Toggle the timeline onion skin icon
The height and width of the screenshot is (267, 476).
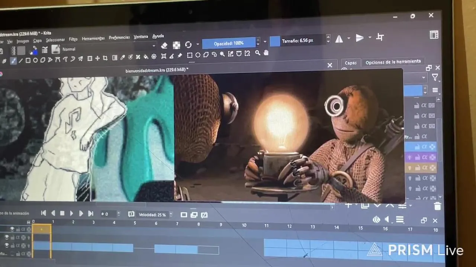point(376,220)
